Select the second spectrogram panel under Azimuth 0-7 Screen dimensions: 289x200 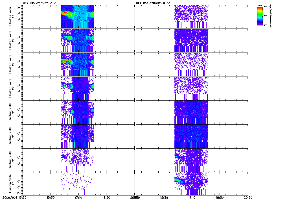click(79, 40)
